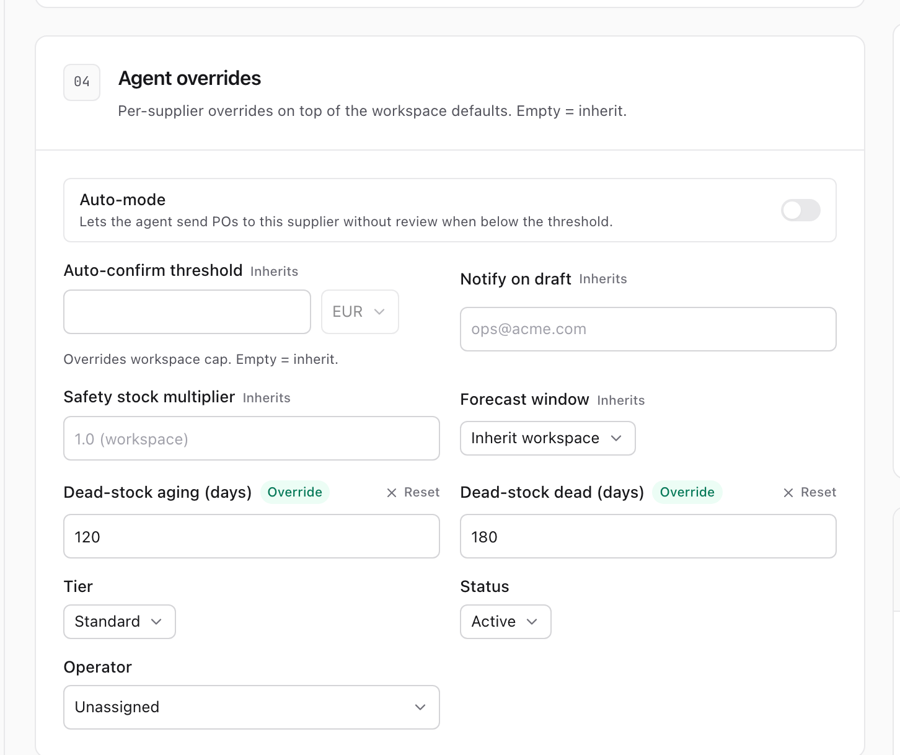Image resolution: width=900 pixels, height=755 pixels.
Task: Reset the Dead-stock aging override
Action: 413,492
